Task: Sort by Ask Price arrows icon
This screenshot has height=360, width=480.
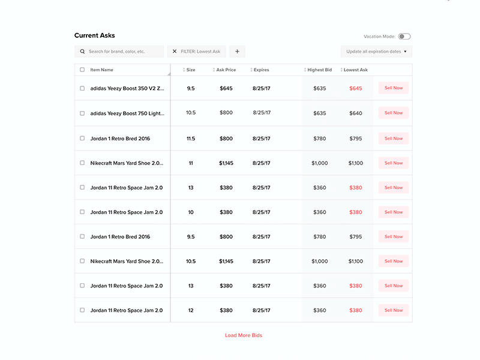Action: click(214, 70)
